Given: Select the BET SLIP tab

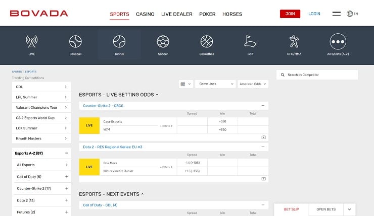Looking at the screenshot, I should 291,209.
